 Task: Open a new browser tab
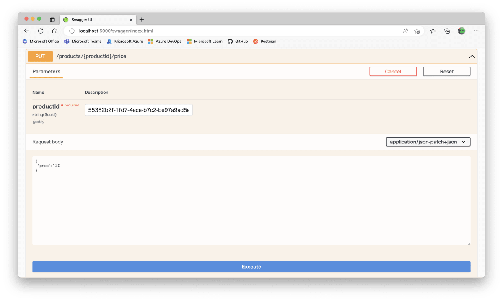click(x=141, y=19)
